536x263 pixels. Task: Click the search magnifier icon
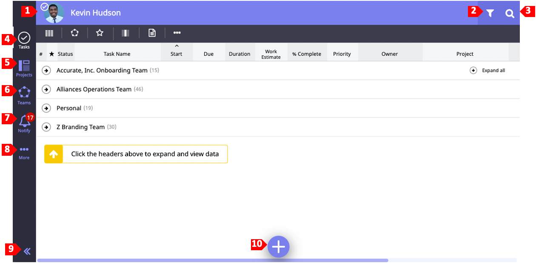click(510, 14)
